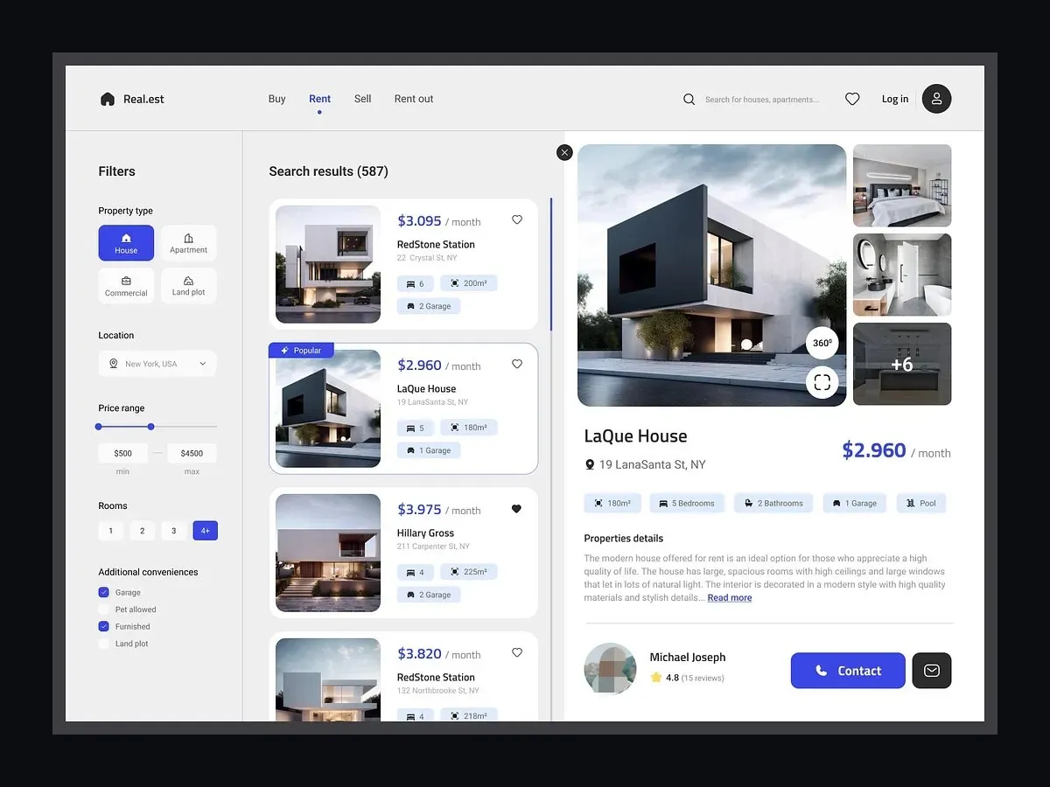Uncheck the Furnished checkbox
Screen dimensions: 1050x787
pyautogui.click(x=104, y=626)
